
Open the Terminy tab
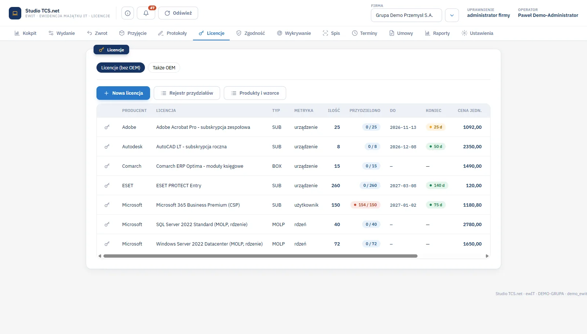[x=365, y=33]
